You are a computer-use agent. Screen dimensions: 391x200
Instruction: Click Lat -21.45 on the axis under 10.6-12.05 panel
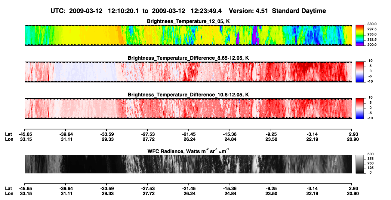pyautogui.click(x=188, y=134)
